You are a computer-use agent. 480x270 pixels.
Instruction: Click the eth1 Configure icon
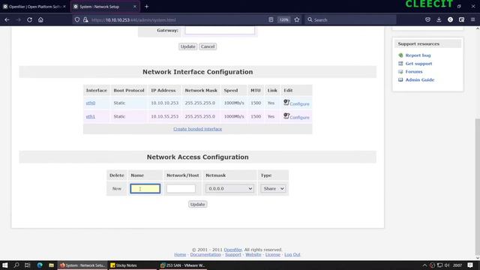tap(286, 116)
